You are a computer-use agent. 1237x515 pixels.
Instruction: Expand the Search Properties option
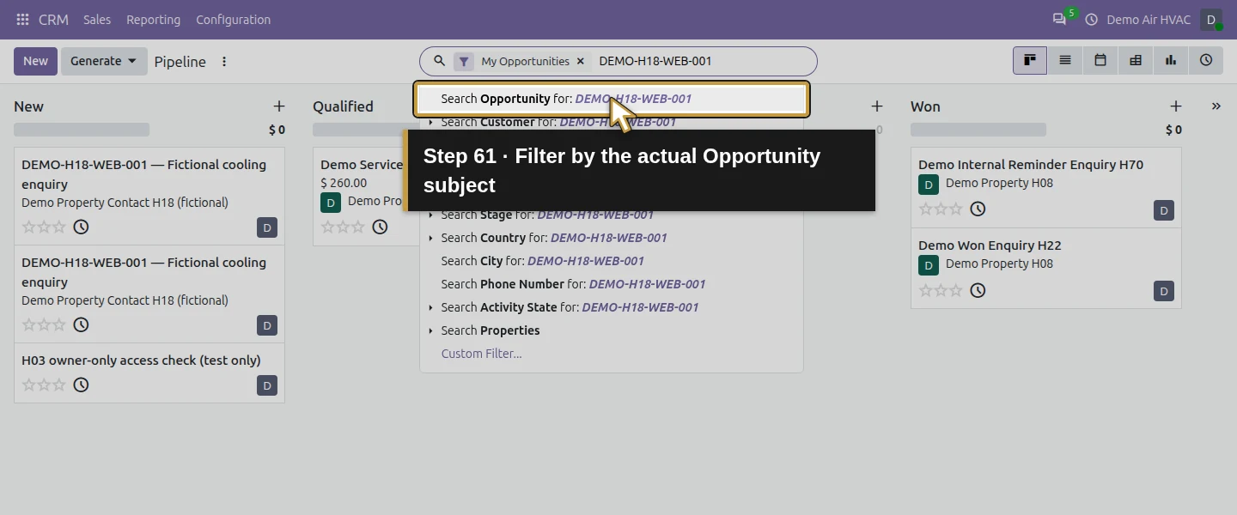(x=430, y=330)
